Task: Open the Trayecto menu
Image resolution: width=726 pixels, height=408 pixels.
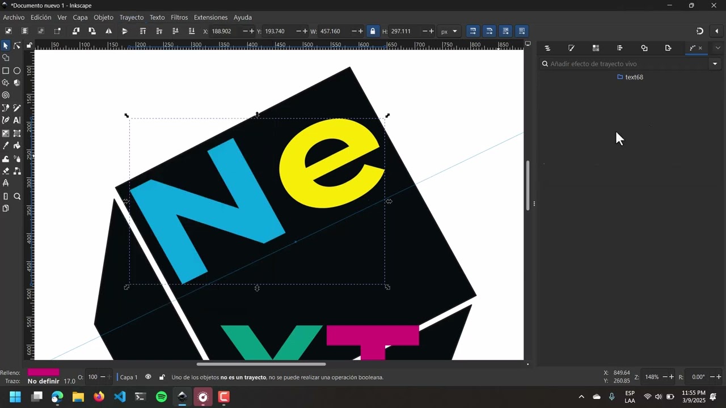Action: click(132, 18)
